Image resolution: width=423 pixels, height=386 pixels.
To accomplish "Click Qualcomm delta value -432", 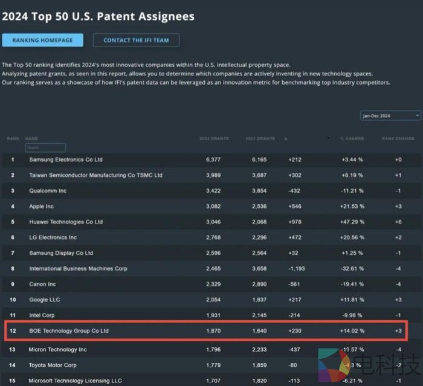I will pyautogui.click(x=294, y=191).
